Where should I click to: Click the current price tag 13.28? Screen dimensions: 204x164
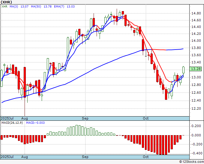(x=196, y=69)
